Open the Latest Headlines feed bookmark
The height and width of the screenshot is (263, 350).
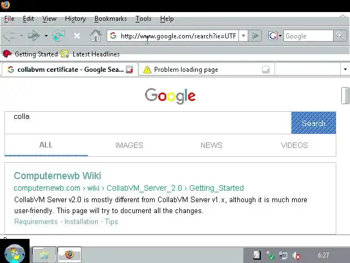(90, 54)
